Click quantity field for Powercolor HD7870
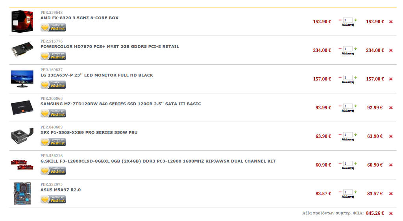This screenshot has height=221, width=403. (x=348, y=48)
